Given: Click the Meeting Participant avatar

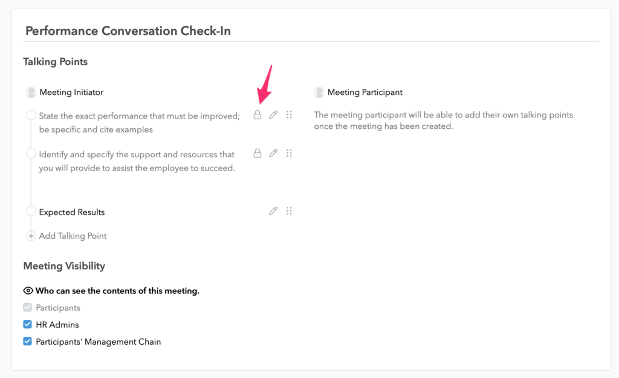Looking at the screenshot, I should pyautogui.click(x=319, y=92).
